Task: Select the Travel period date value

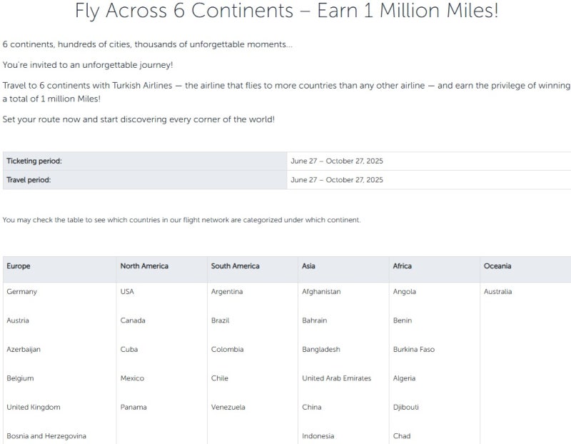Action: coord(336,180)
